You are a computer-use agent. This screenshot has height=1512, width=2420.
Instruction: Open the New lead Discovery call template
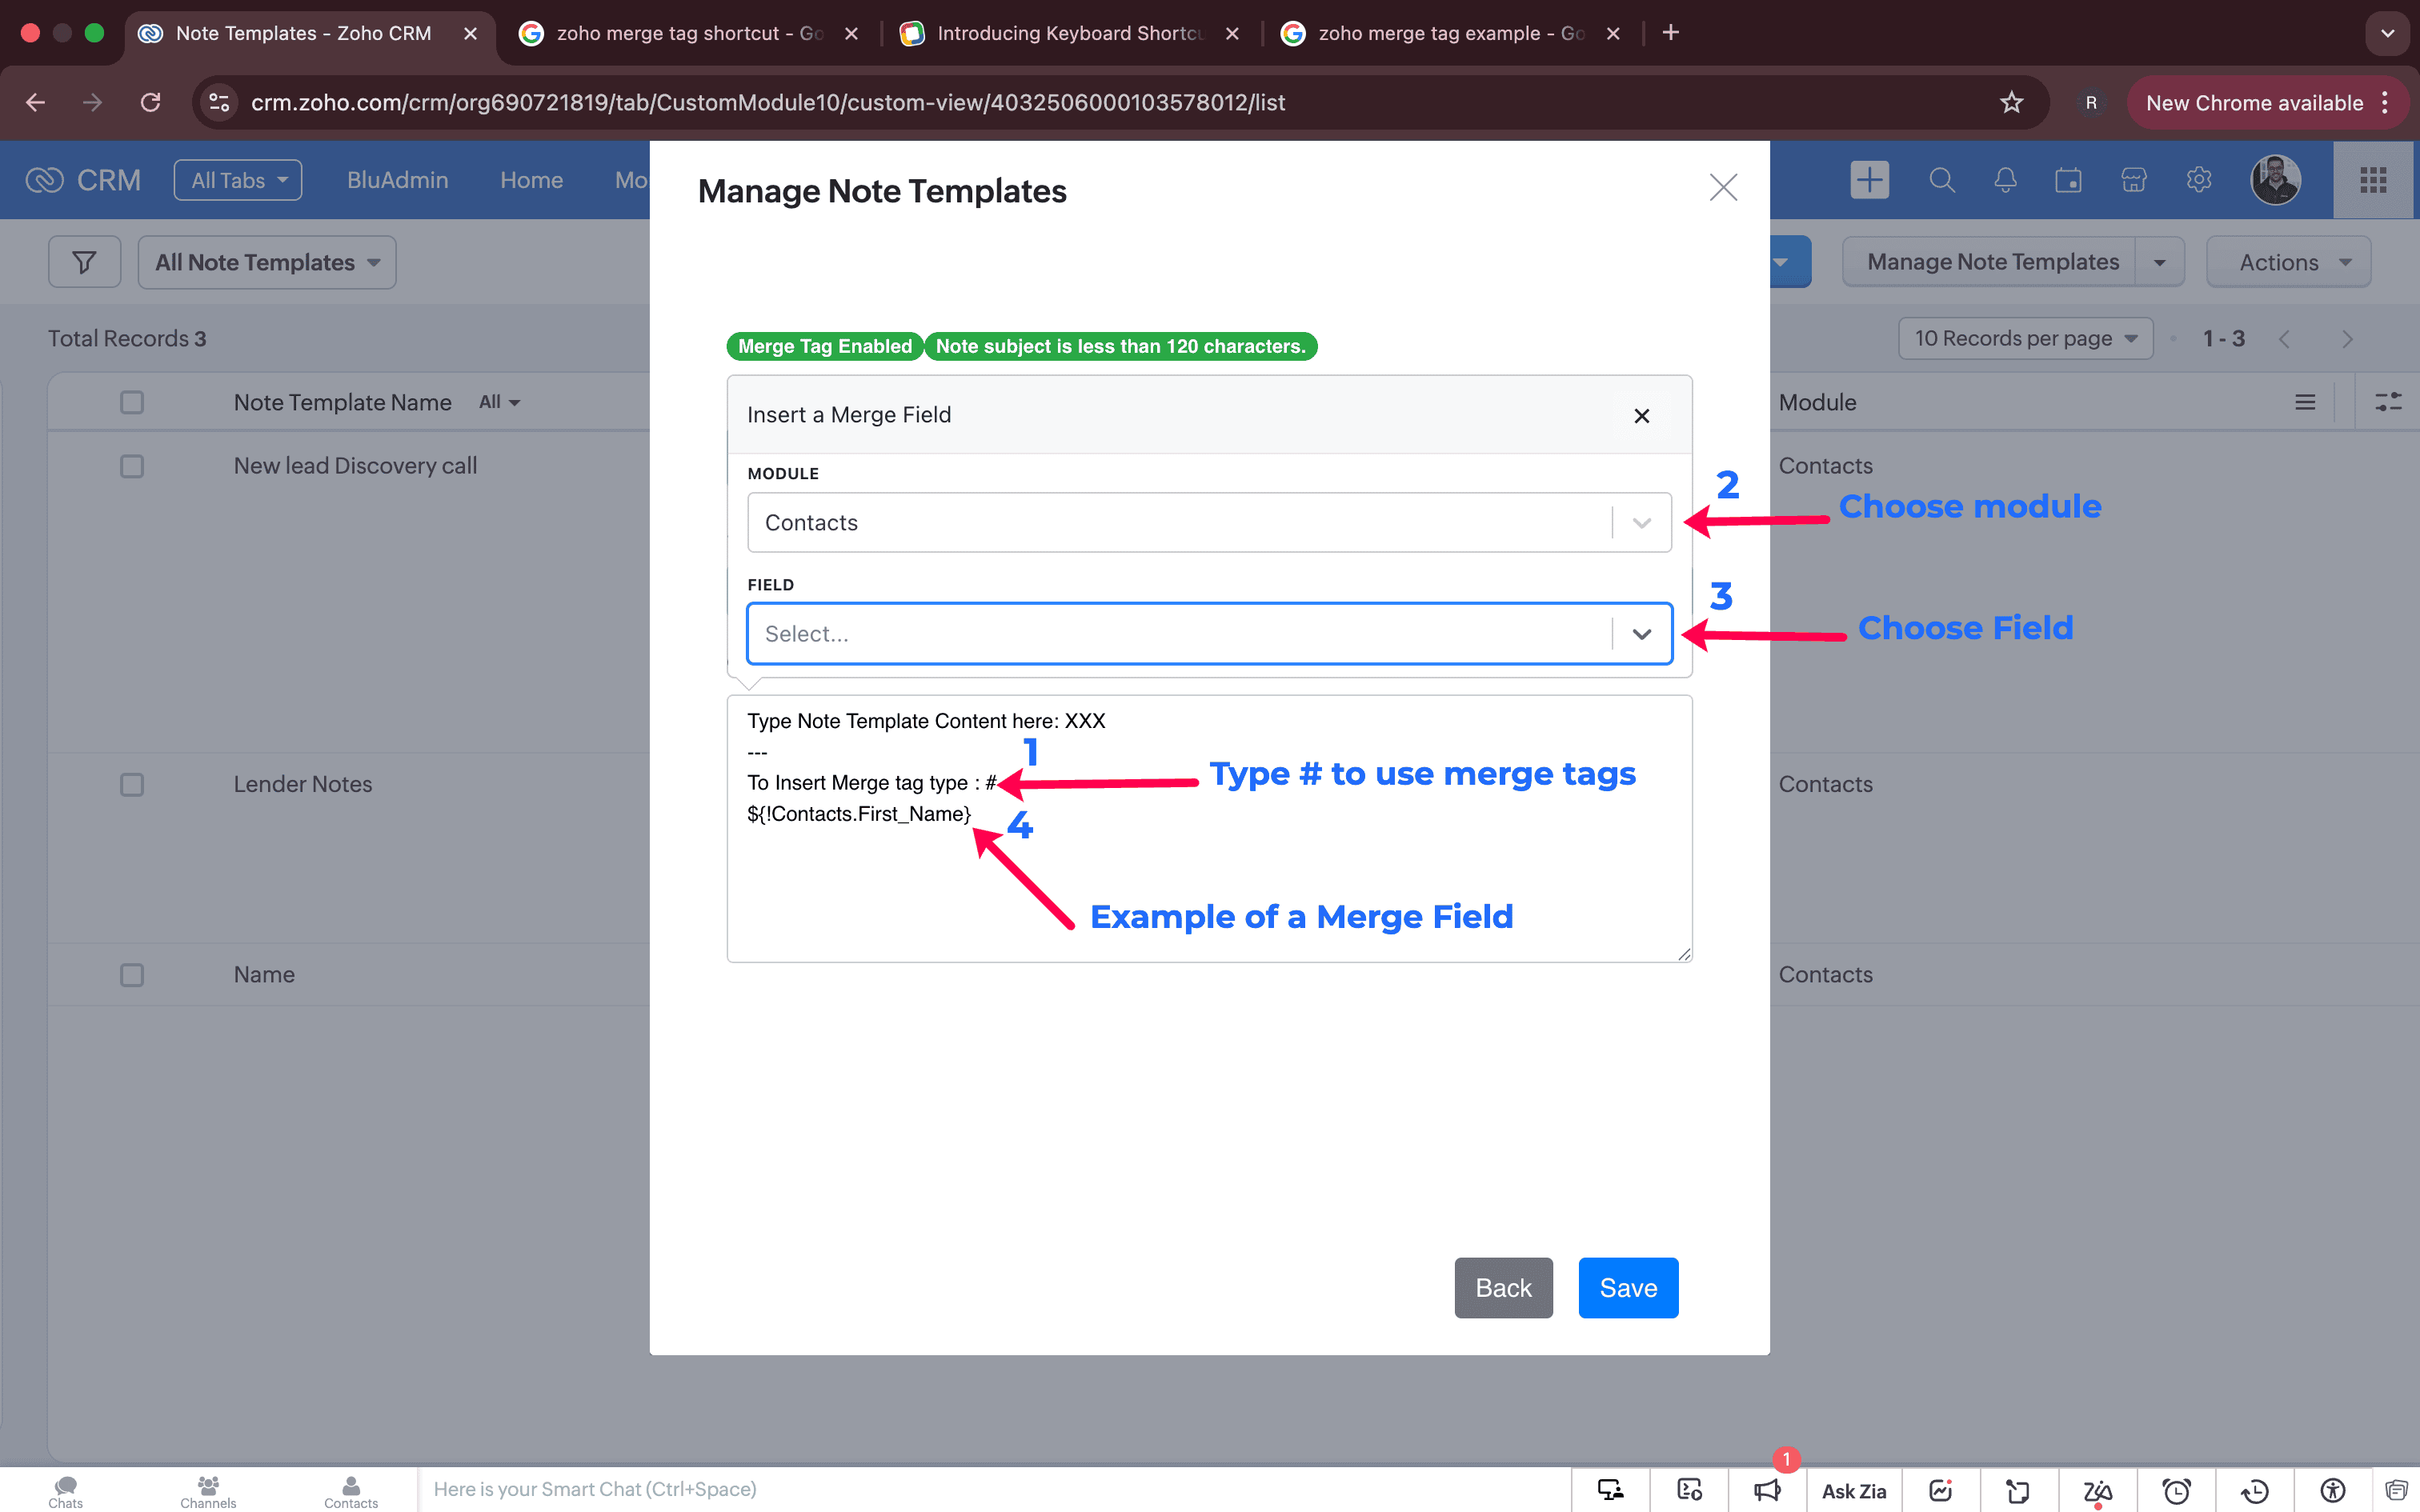point(355,466)
